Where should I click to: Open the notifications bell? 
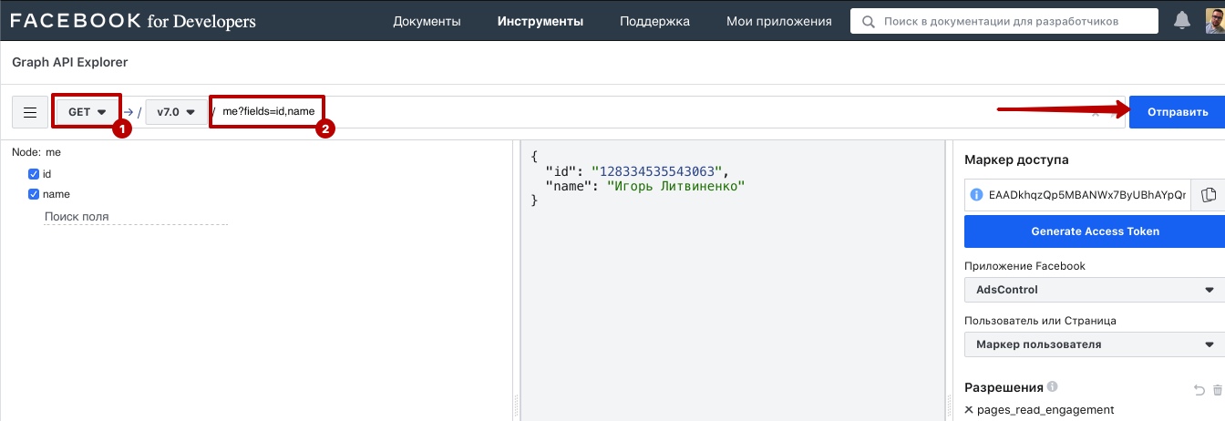click(1182, 21)
